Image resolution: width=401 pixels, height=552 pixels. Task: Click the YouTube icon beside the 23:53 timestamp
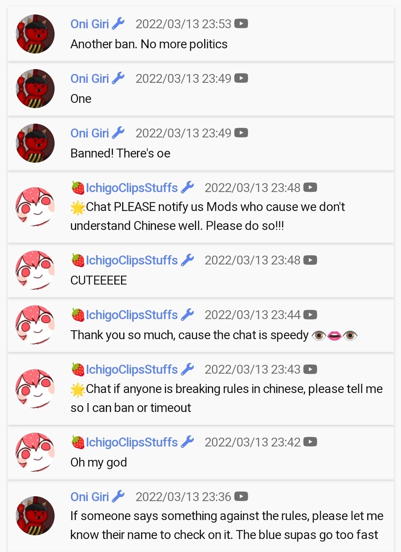coord(241,24)
